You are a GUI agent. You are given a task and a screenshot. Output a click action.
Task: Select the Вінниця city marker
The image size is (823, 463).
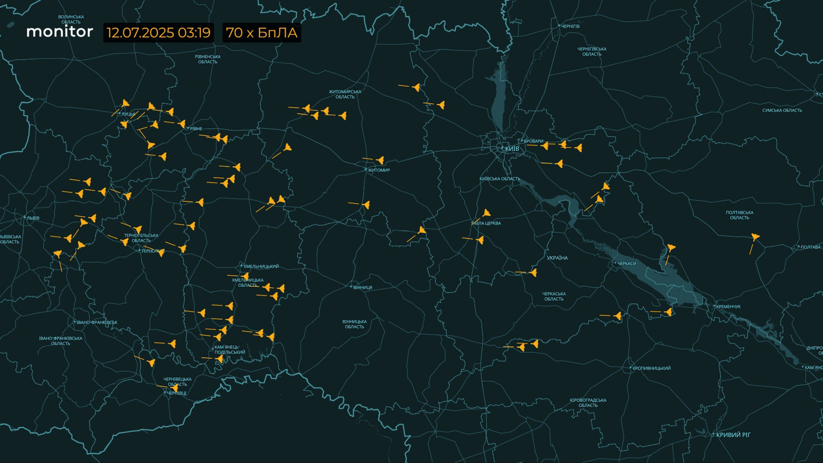[x=351, y=287]
